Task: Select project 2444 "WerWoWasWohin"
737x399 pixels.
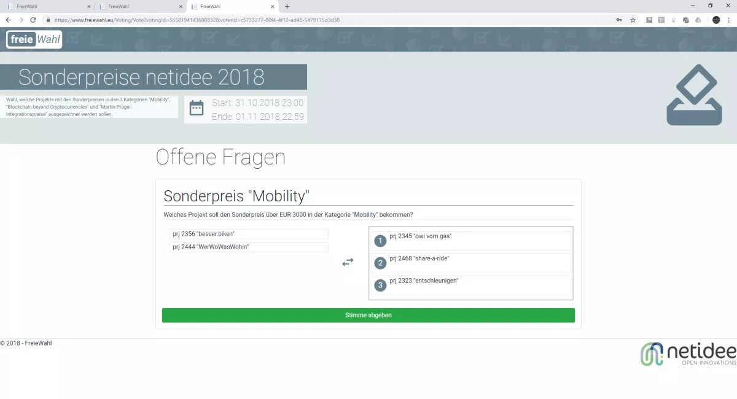Action: point(248,247)
